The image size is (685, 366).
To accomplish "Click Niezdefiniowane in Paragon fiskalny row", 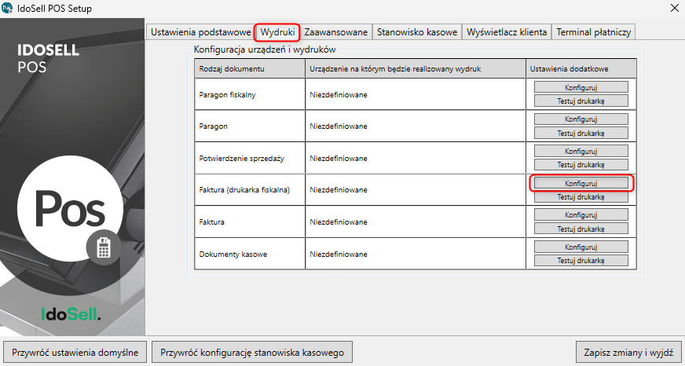I will click(339, 94).
